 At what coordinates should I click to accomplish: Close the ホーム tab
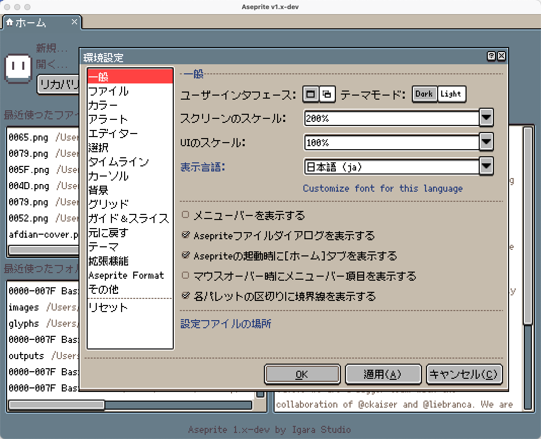74,22
